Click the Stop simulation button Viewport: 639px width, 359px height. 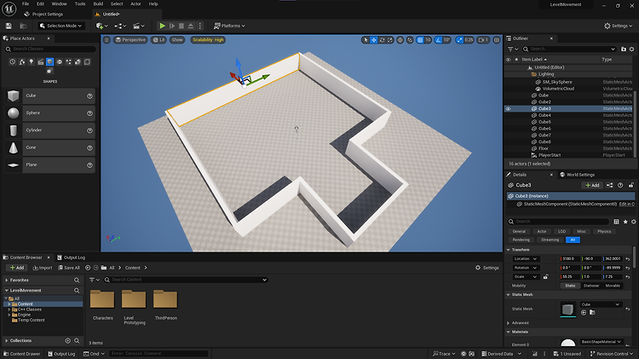[181, 26]
